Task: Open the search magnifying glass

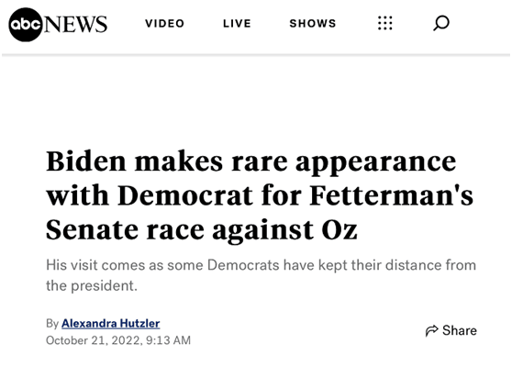Action: 441,24
